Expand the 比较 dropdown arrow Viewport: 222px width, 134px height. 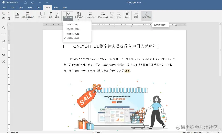click(x=127, y=20)
